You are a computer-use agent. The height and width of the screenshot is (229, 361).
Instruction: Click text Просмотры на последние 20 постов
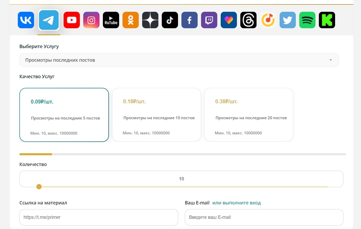(251, 118)
